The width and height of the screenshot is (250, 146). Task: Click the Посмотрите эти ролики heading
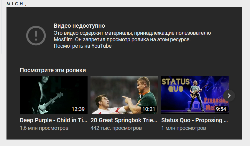(x=53, y=70)
